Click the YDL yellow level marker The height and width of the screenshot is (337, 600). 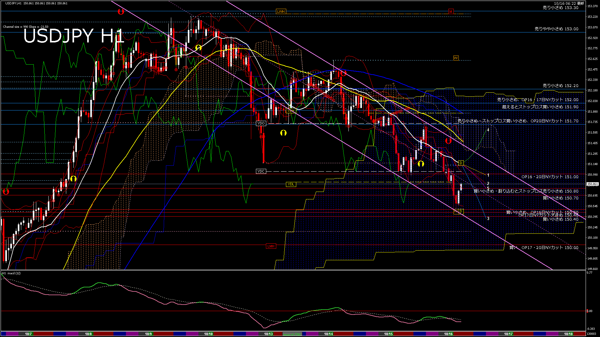(x=291, y=184)
